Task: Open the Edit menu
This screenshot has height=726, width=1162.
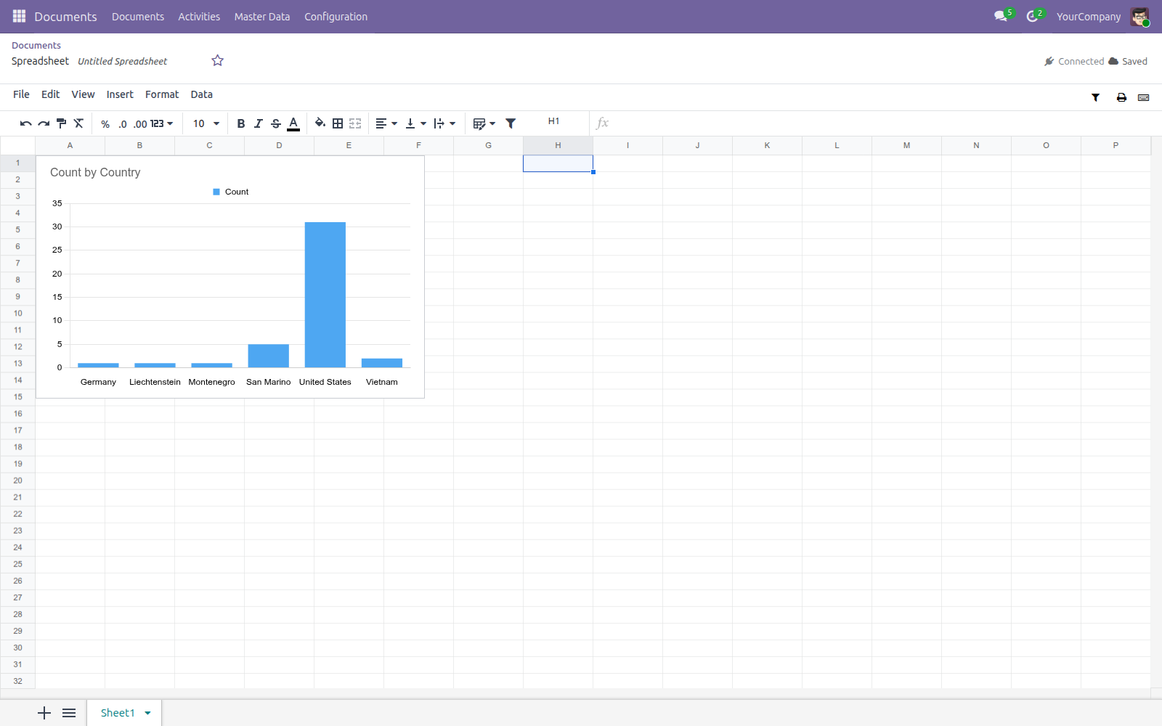Action: 50,94
